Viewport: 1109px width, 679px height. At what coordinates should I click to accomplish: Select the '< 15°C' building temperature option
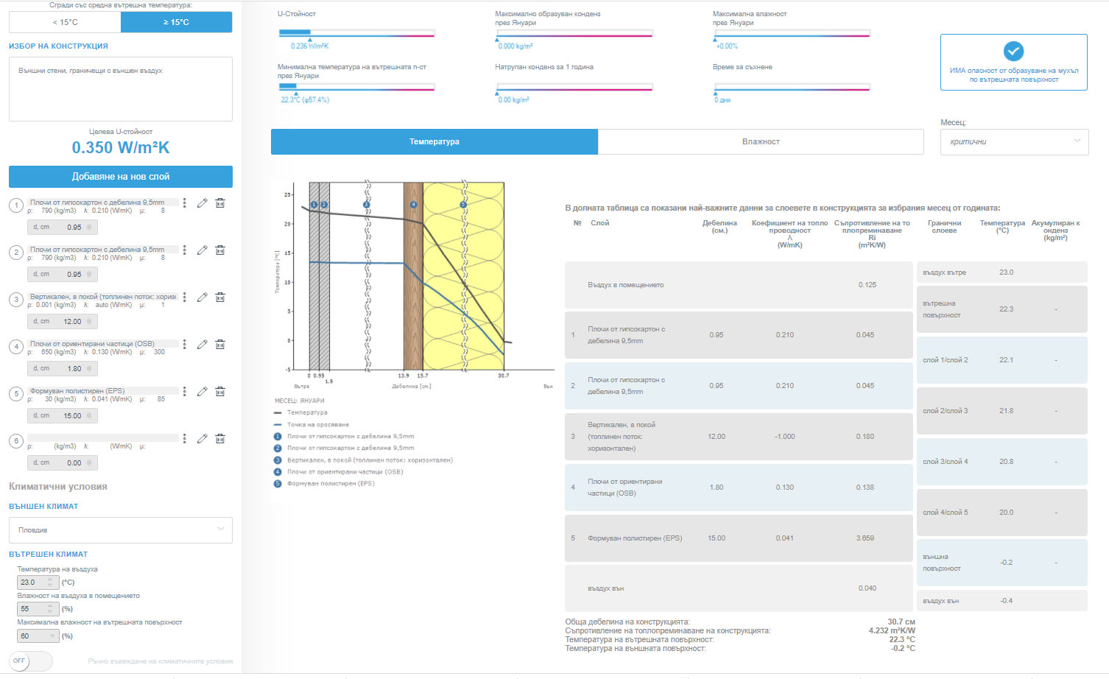(65, 22)
